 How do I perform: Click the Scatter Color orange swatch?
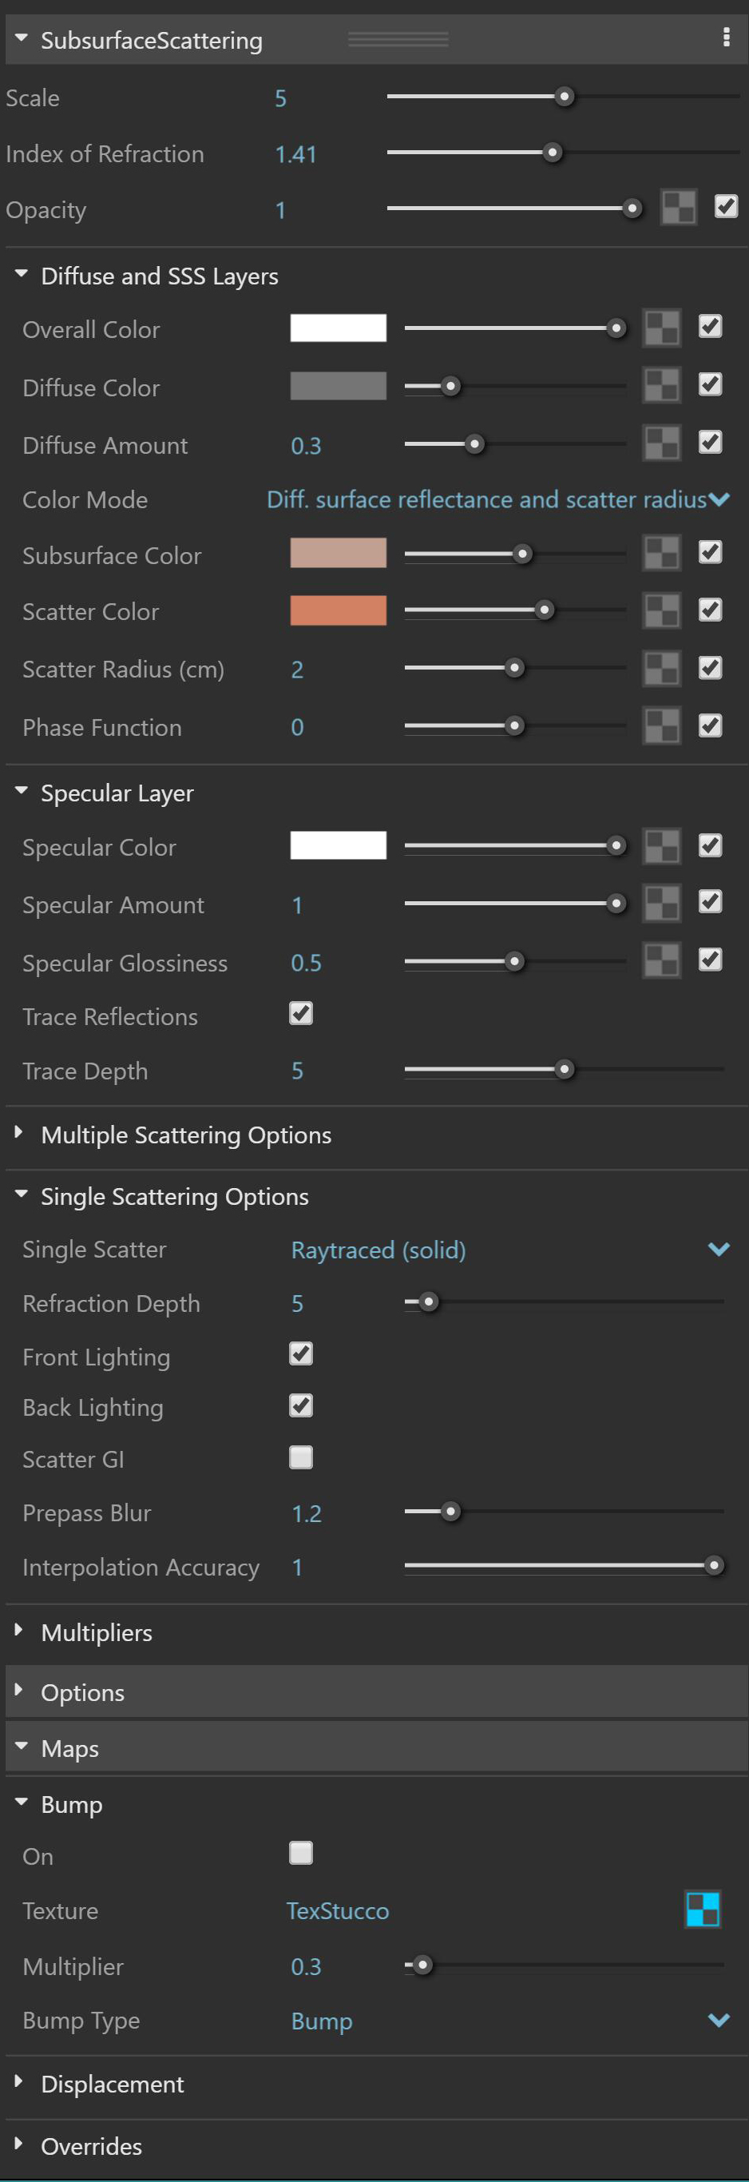[338, 610]
